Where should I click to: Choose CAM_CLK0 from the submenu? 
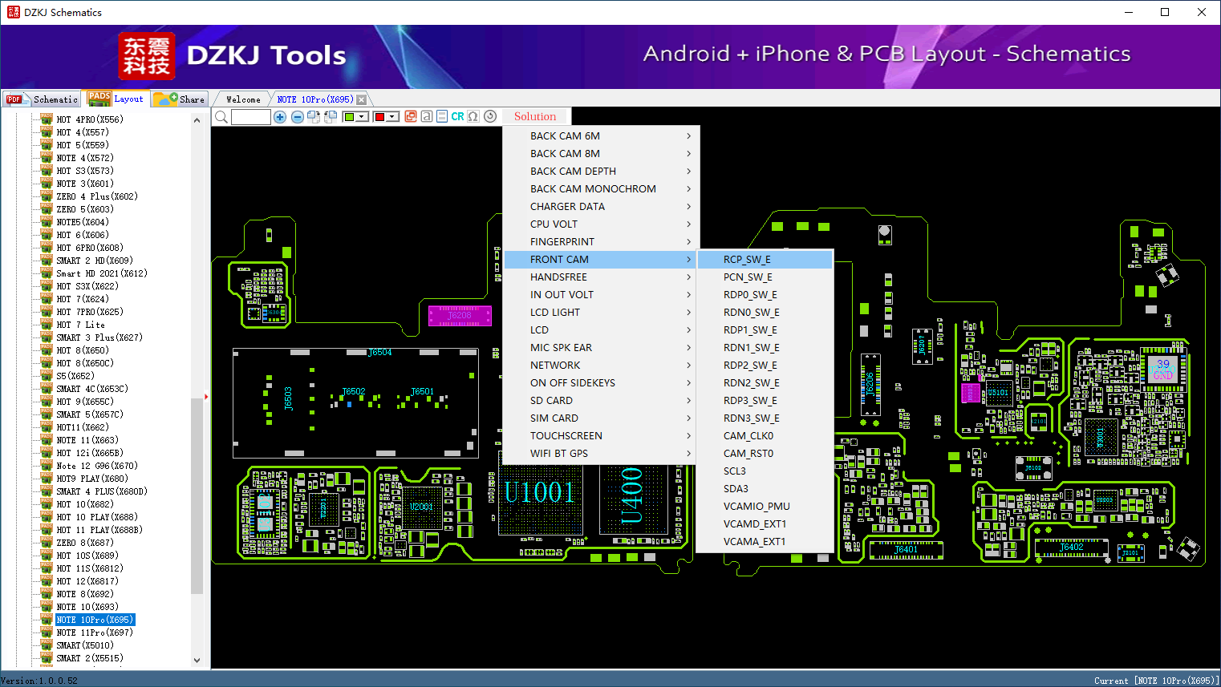(765, 436)
